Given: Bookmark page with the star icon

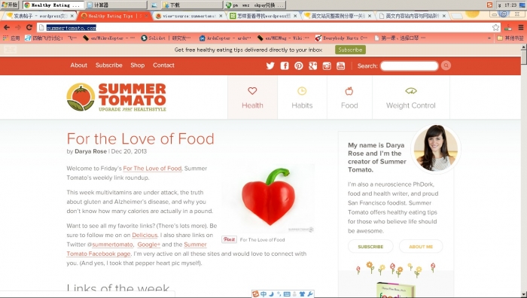Looking at the screenshot, I should coord(495,28).
